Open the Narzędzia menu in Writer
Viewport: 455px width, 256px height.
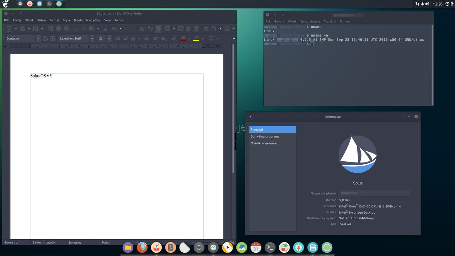click(x=93, y=20)
